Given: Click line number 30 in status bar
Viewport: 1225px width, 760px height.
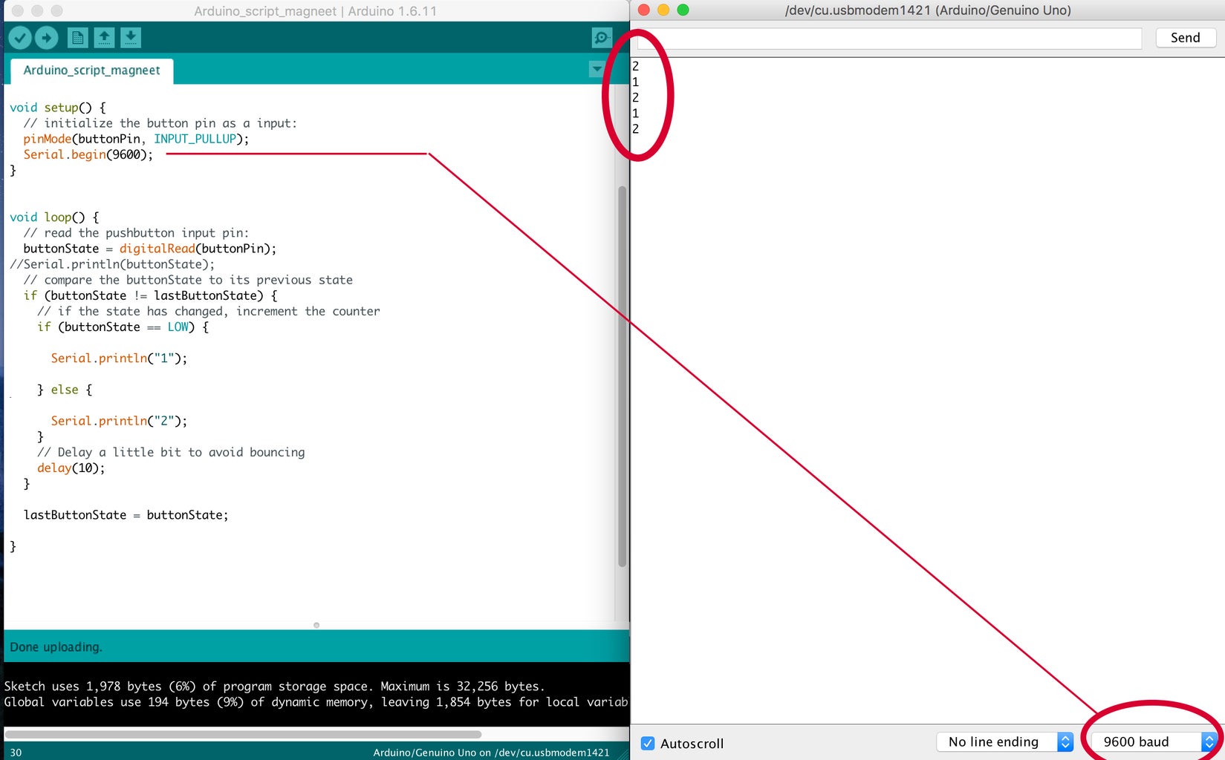Looking at the screenshot, I should 16,752.
